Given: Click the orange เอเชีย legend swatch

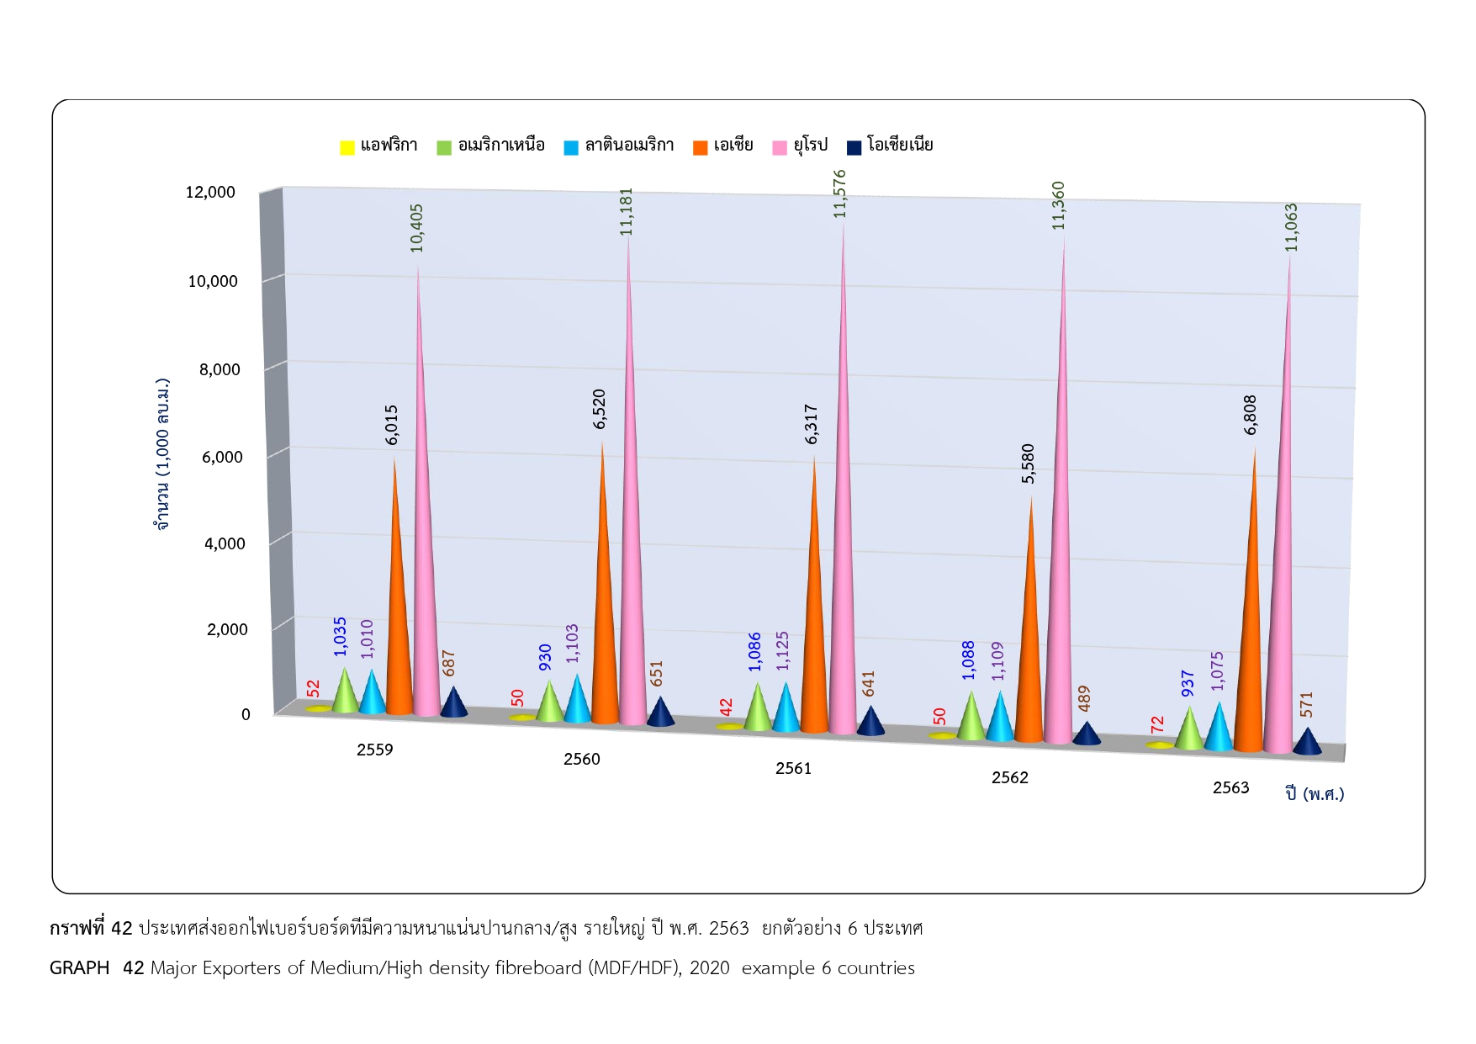Looking at the screenshot, I should (x=700, y=148).
